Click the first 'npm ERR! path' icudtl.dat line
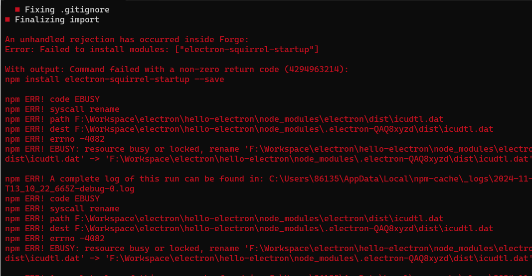 point(224,119)
